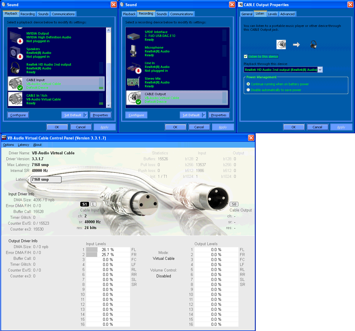Click the CABLE In 16ch device icon
The image size is (355, 331).
[15, 99]
